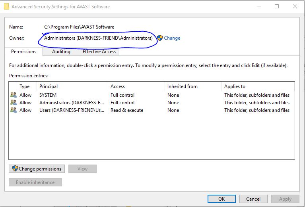Click the grayed Apply button
The height and width of the screenshot is (207, 305).
(285, 199)
